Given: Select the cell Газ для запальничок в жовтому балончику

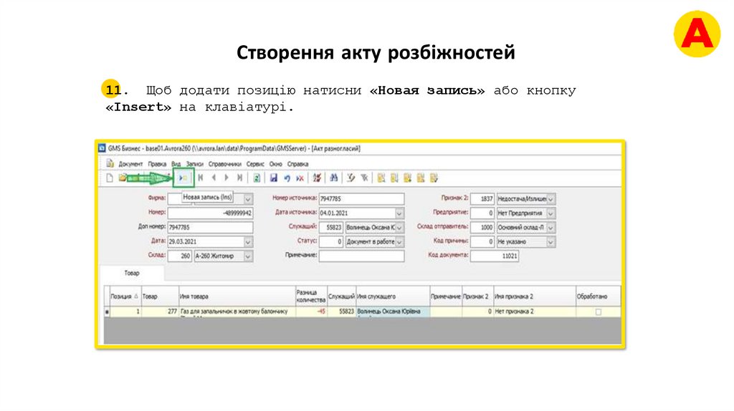Looking at the screenshot, I should (237, 312).
